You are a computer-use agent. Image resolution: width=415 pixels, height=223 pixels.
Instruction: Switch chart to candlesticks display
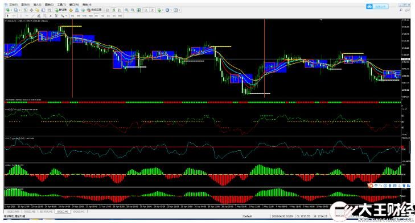click(114, 10)
